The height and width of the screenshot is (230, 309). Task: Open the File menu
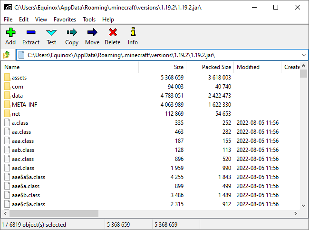tap(8, 20)
